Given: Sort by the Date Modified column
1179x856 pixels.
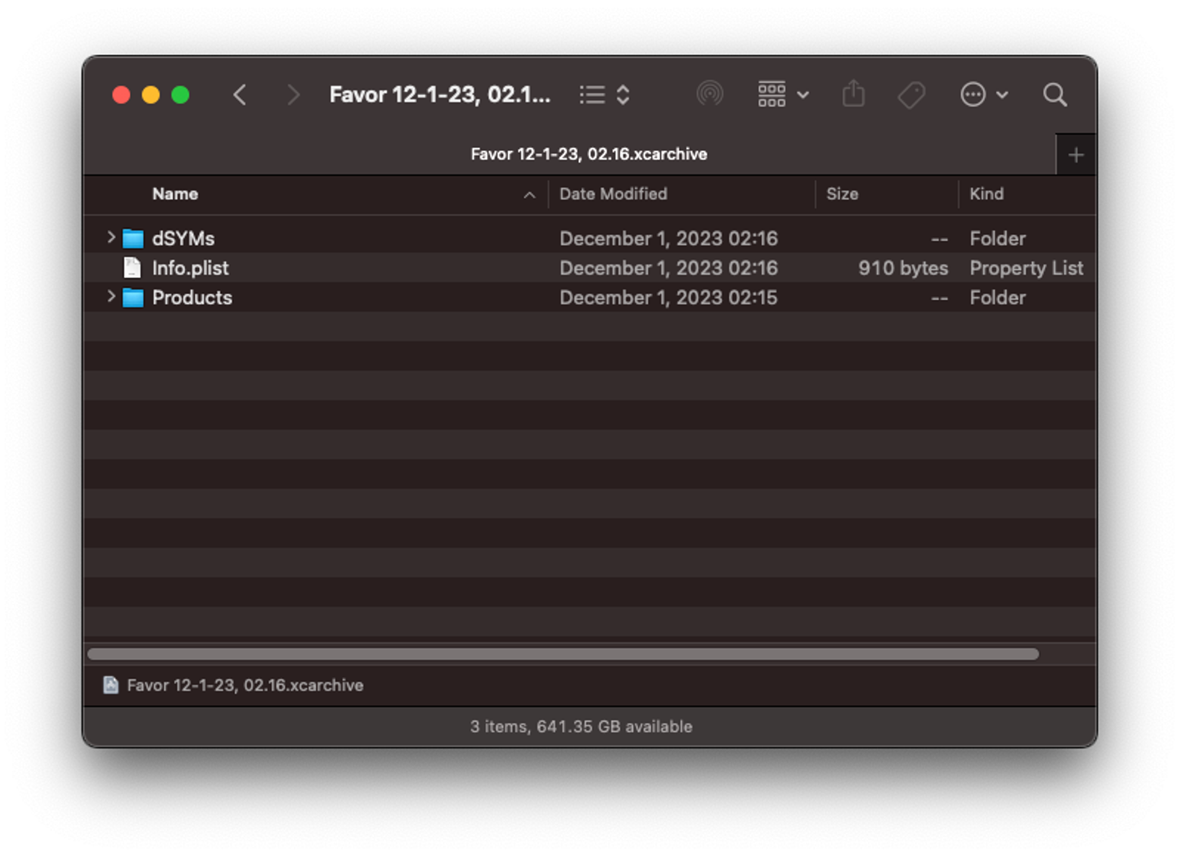Looking at the screenshot, I should (x=613, y=194).
